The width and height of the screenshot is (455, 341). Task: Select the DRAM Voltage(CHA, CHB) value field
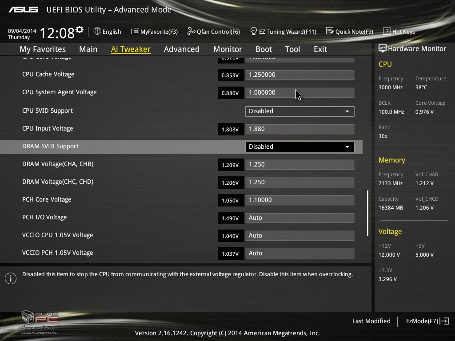[299, 164]
